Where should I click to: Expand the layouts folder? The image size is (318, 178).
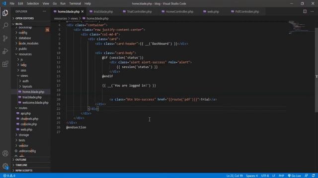tap(27, 87)
